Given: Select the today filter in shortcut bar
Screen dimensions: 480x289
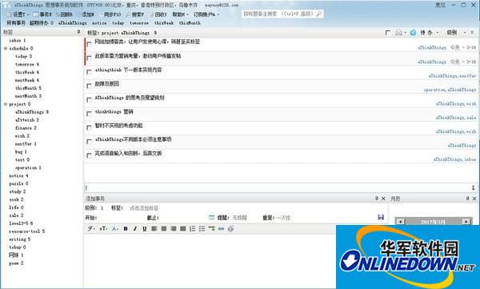Looking at the screenshot, I should click(118, 23).
